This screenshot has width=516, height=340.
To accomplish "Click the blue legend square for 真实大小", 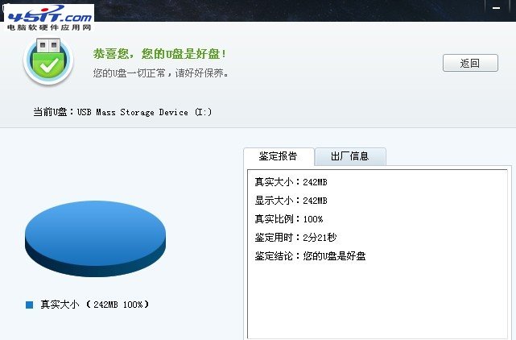I will coord(29,305).
